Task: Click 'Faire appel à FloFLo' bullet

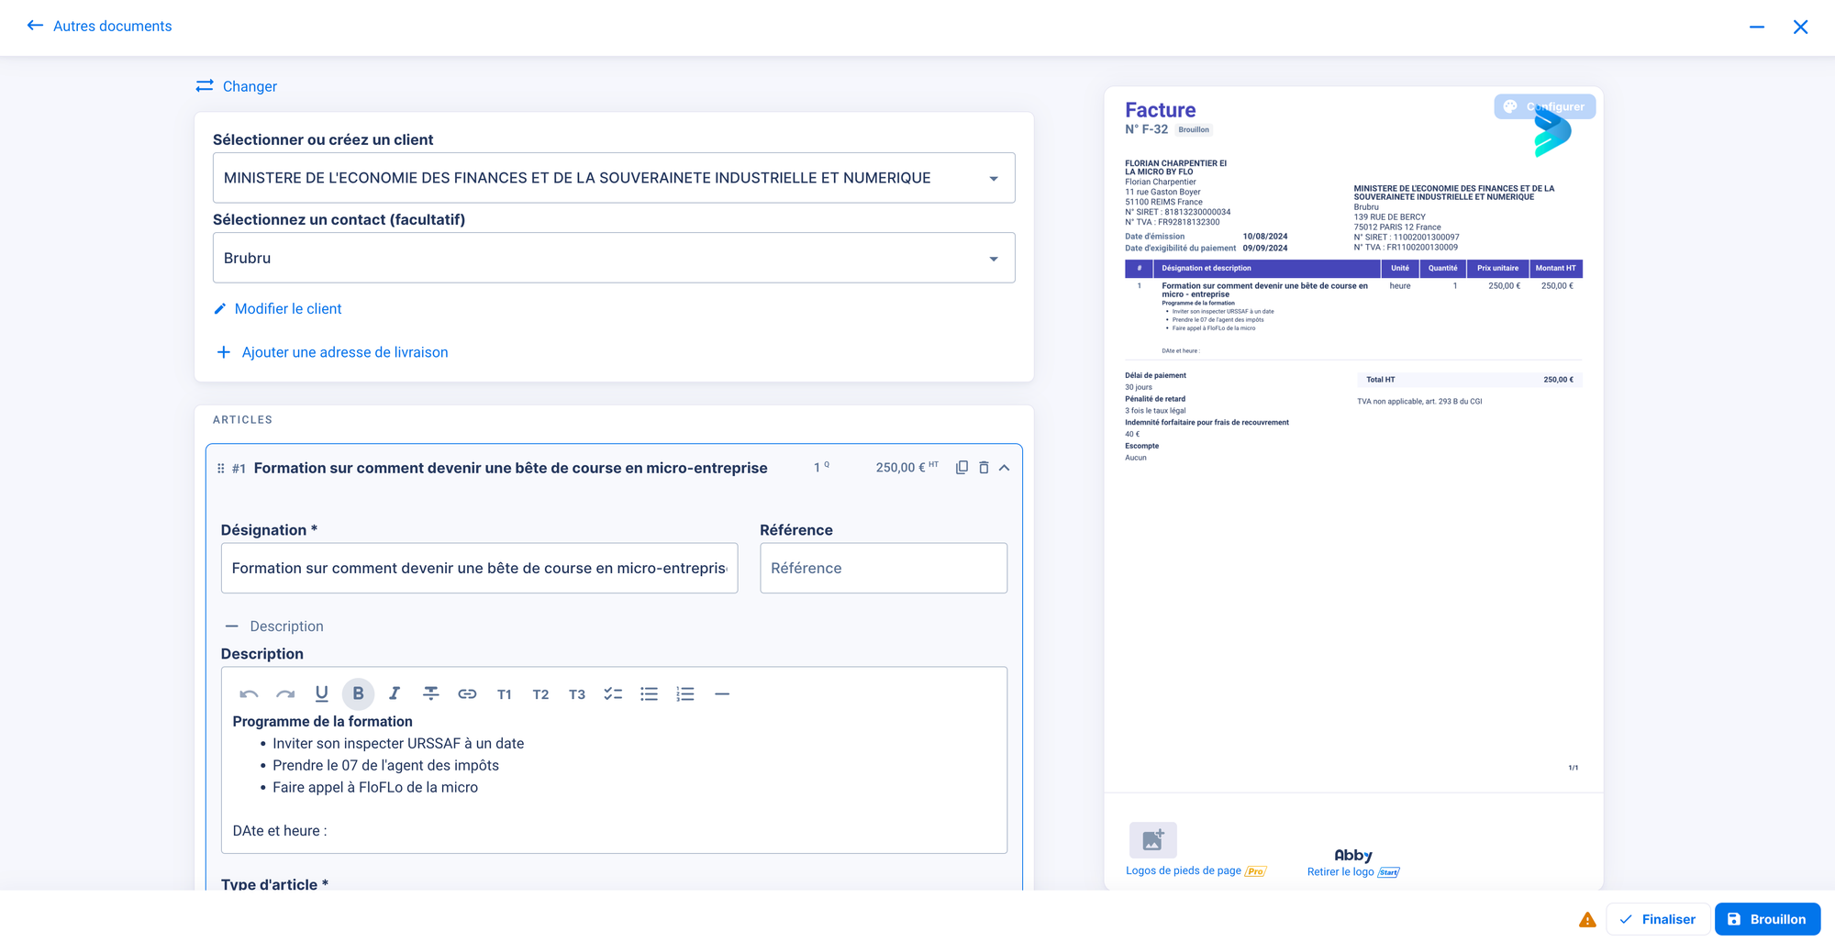Action: 375,788
